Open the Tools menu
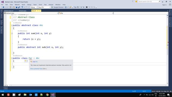 [x=40, y=5]
